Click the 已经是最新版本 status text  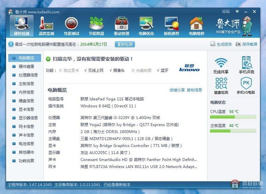[117, 185]
